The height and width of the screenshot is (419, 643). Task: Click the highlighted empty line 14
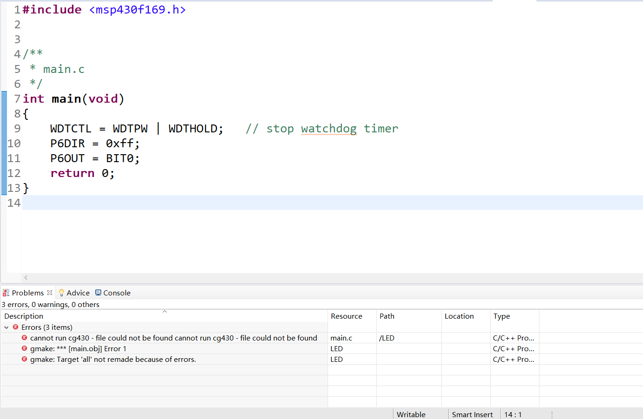[x=333, y=203]
